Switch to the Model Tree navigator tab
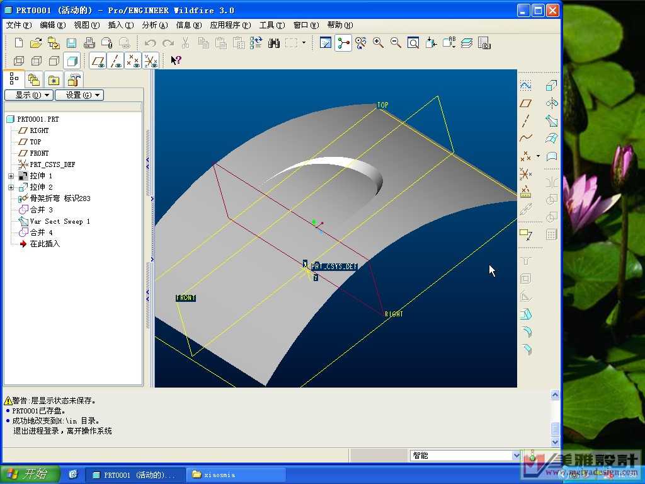The width and height of the screenshot is (645, 484). coord(14,78)
